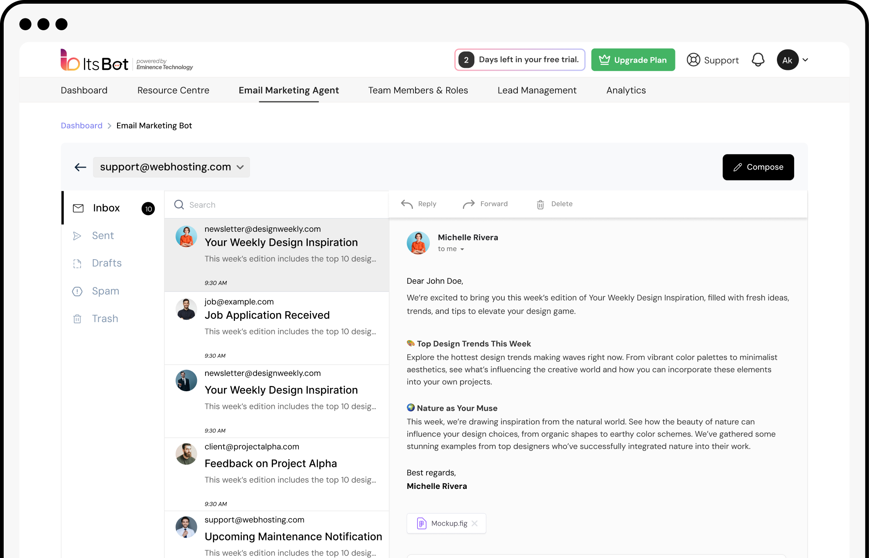Image resolution: width=869 pixels, height=558 pixels.
Task: Open the Sent folder
Action: 103,235
